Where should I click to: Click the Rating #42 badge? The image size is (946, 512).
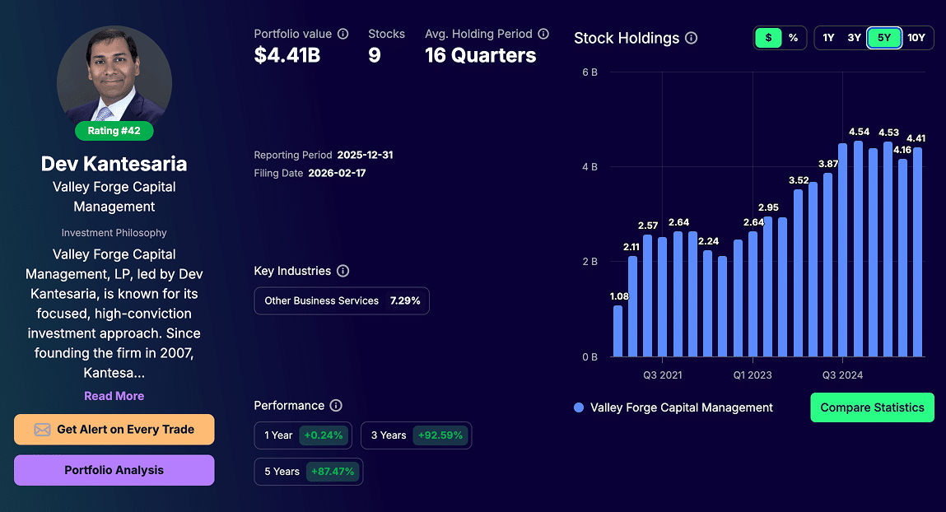coord(114,130)
